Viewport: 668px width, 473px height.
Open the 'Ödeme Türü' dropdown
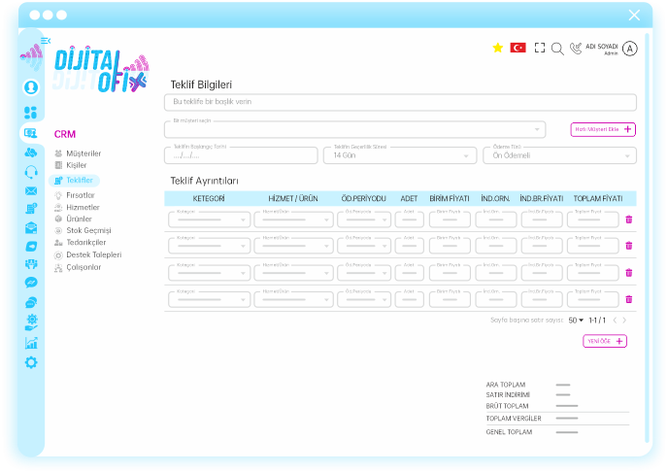pyautogui.click(x=560, y=155)
